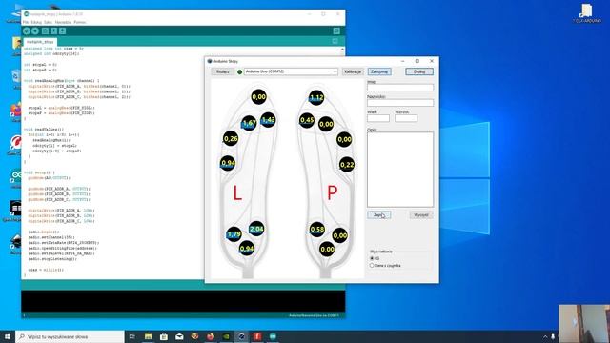Open the Edytuj menu in Arduino IDE
This screenshot has height=343, width=610.
[x=36, y=22]
